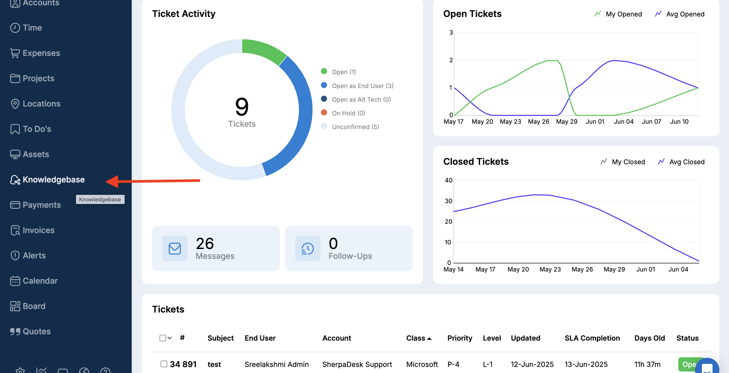Click the Follow-Ups counter card
729x373 pixels.
coord(349,248)
